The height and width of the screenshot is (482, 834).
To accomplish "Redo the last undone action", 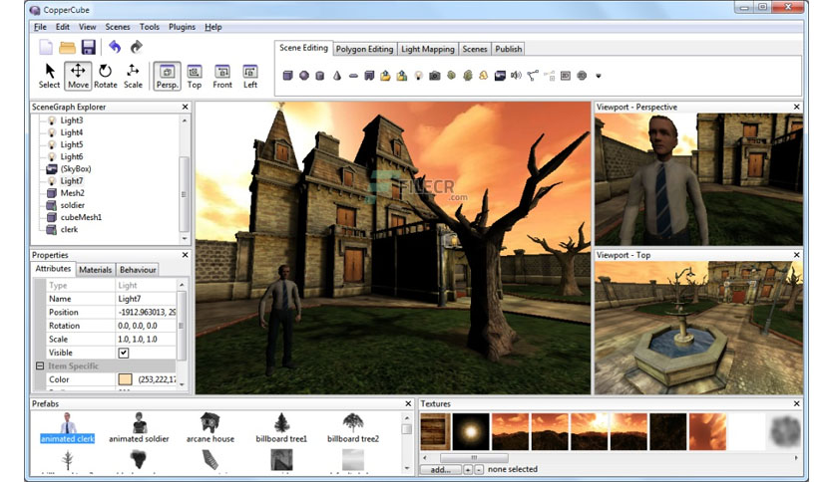I will point(136,47).
